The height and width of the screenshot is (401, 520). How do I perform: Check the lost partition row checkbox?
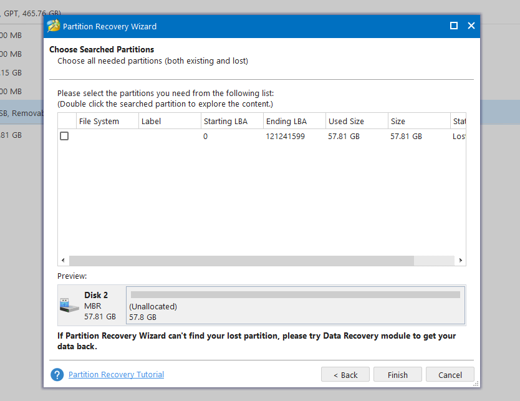tap(64, 136)
